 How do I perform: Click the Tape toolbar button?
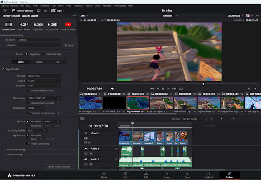click(x=42, y=10)
